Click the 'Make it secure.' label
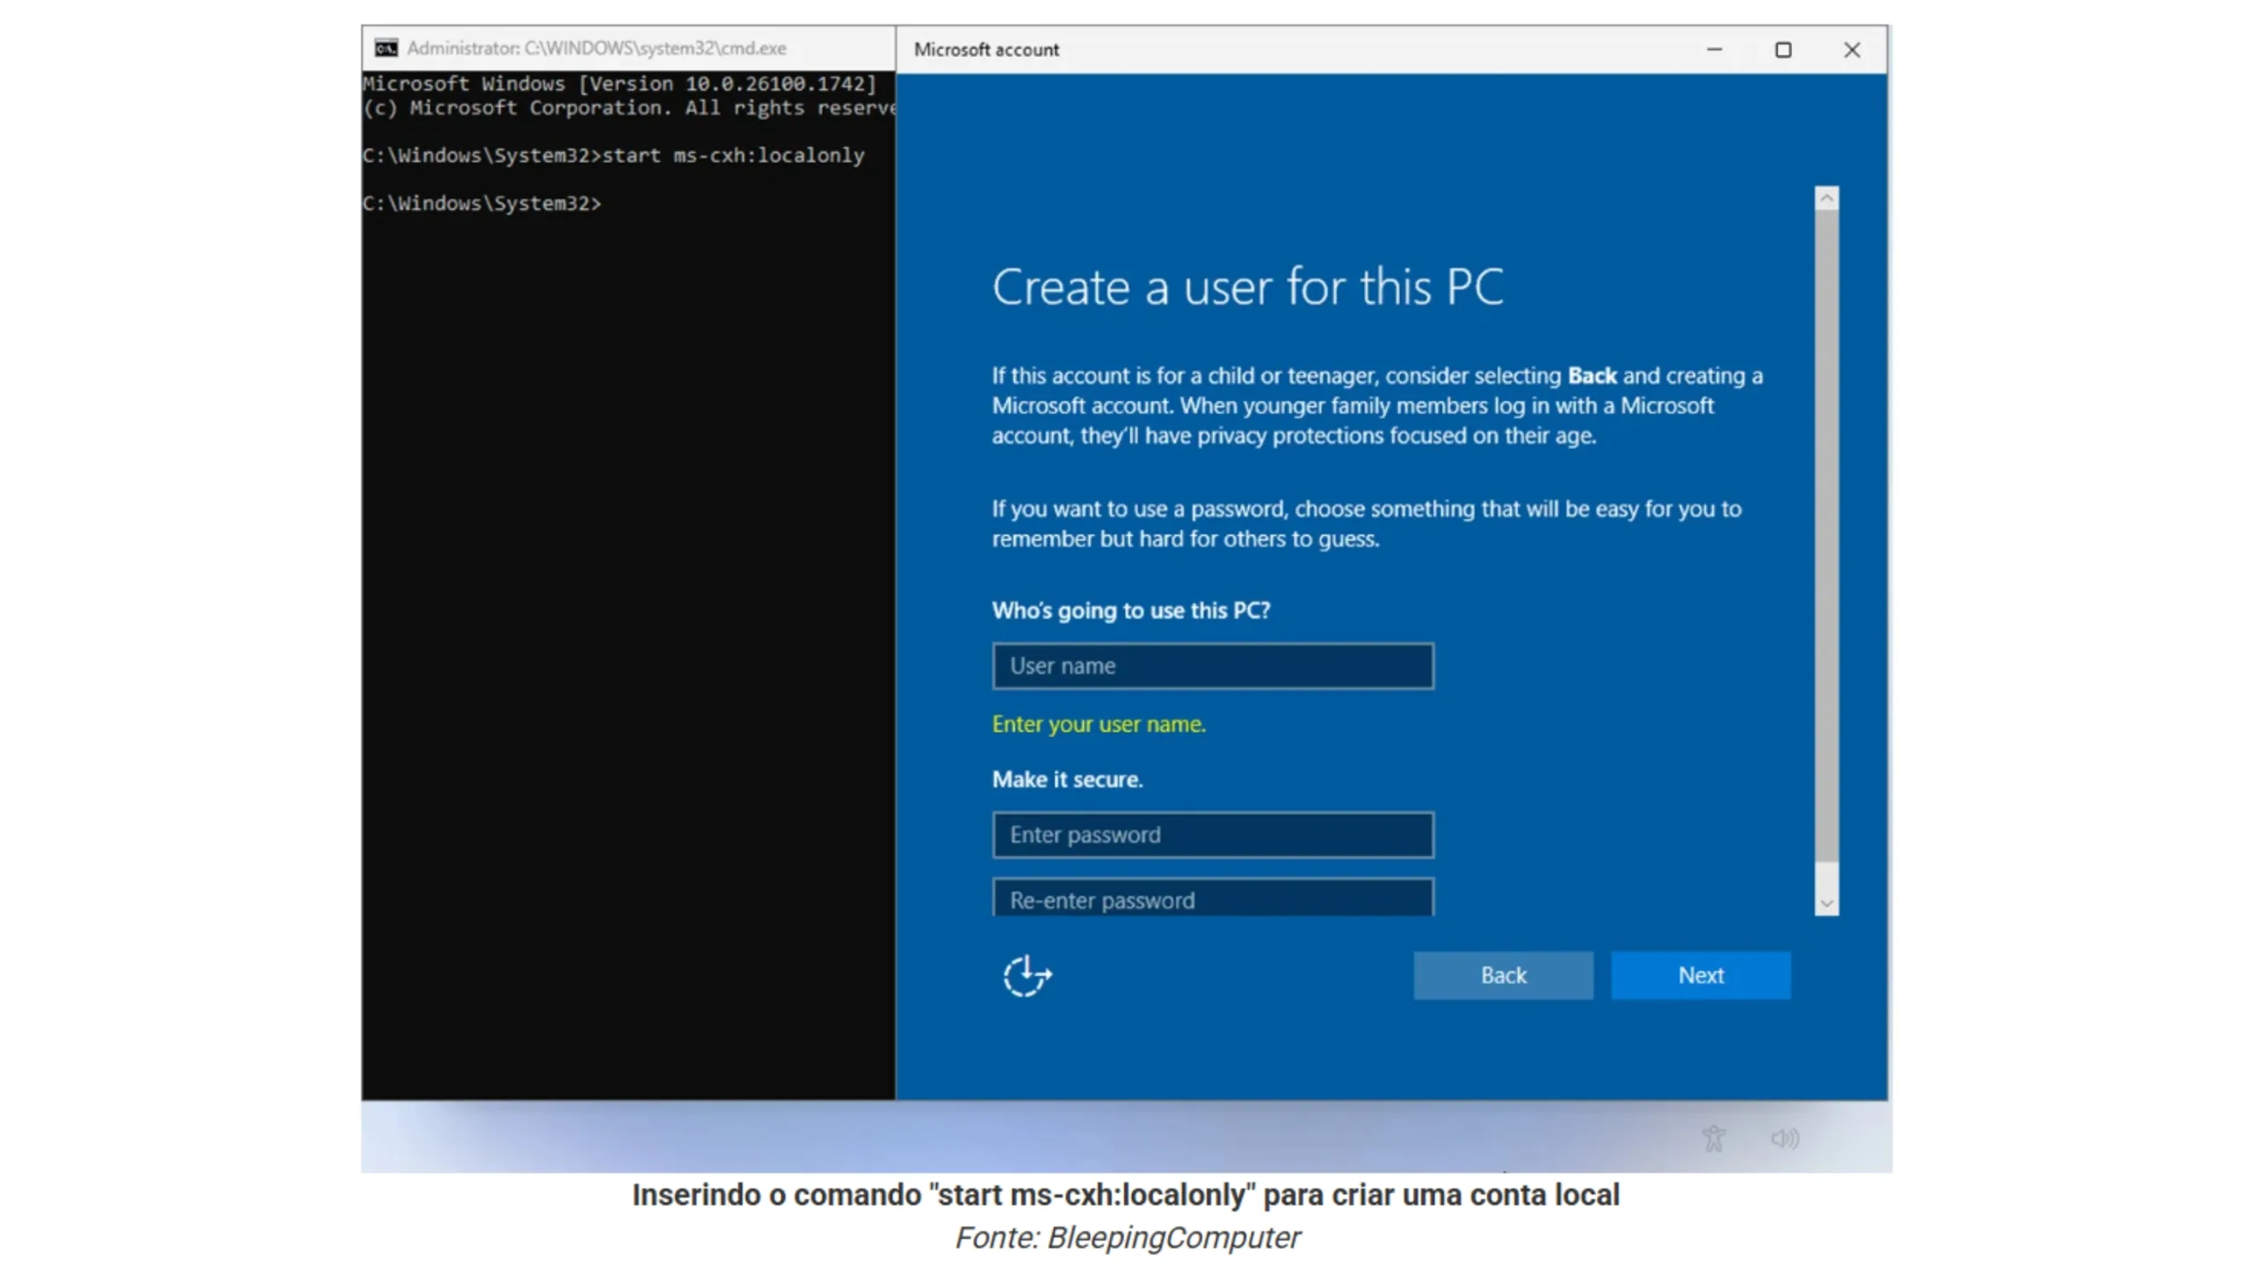Screen dimensions: 2250x1265 [1068, 779]
